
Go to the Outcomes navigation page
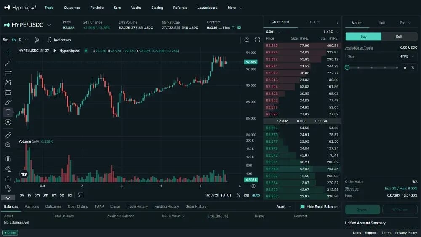click(x=72, y=8)
